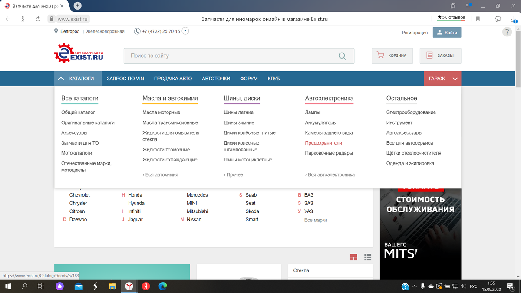
Task: Open АВТОТОЧКИ menu item
Action: point(216,79)
